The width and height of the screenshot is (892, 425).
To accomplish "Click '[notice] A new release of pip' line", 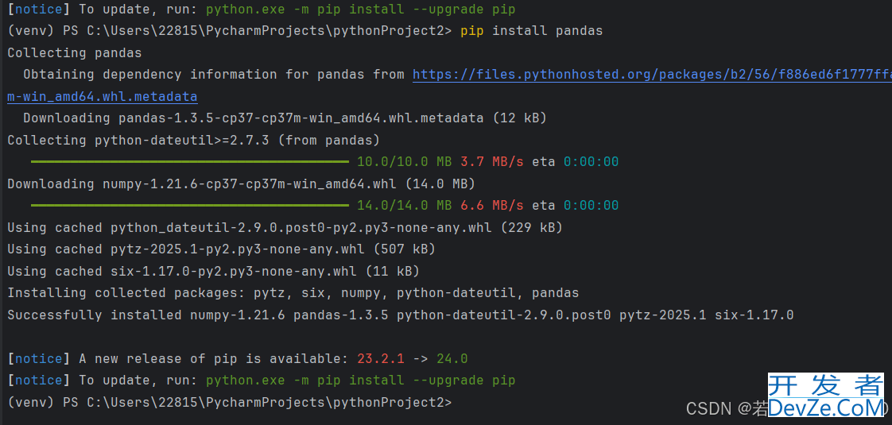I will (237, 359).
